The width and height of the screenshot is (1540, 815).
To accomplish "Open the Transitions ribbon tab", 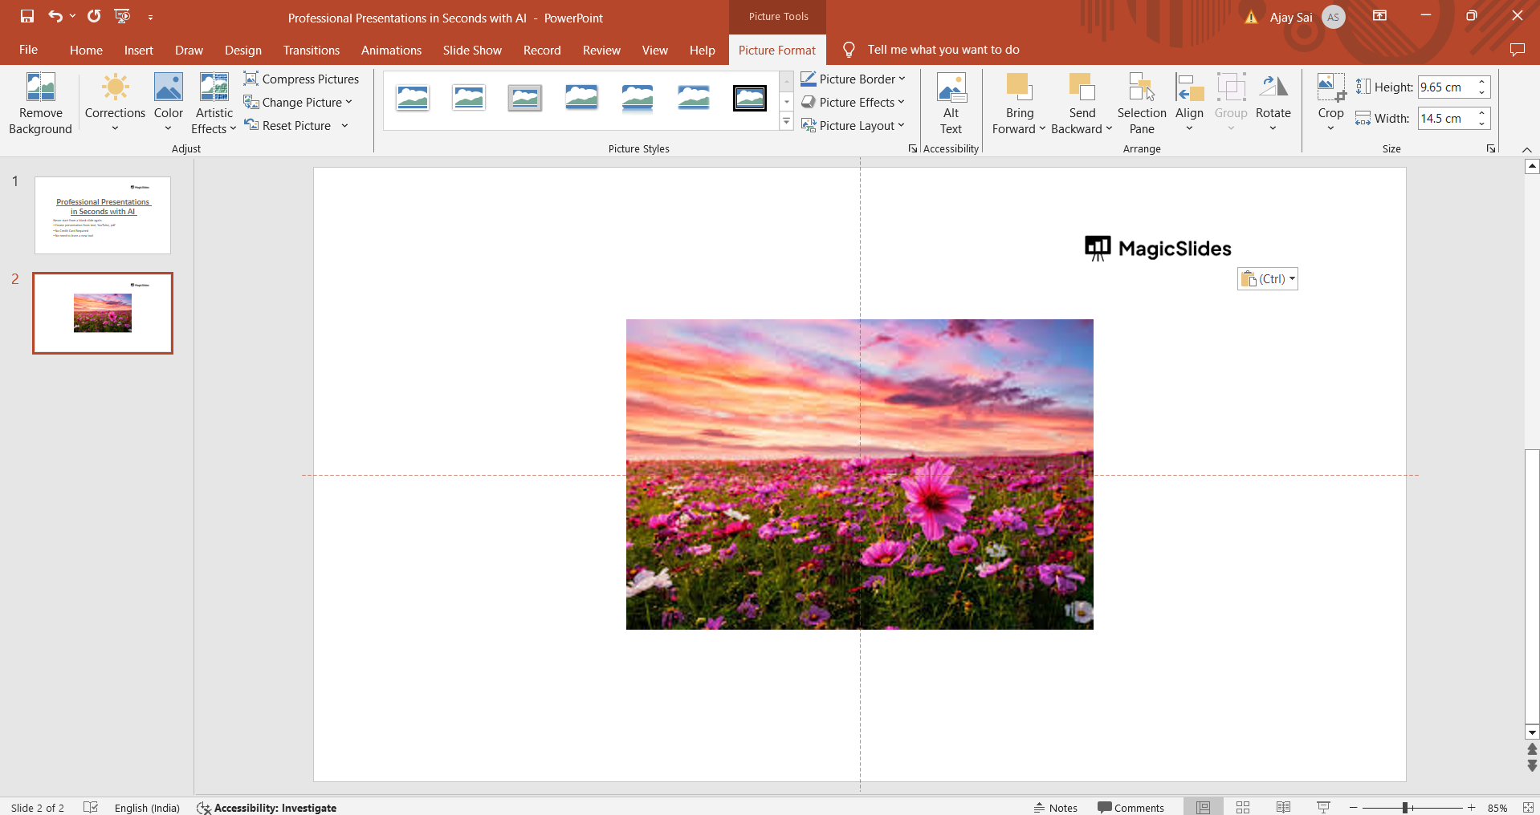I will [312, 50].
